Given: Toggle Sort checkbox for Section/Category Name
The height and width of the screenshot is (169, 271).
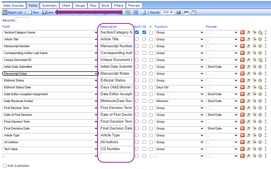Looking at the screenshot, I should coord(137,32).
